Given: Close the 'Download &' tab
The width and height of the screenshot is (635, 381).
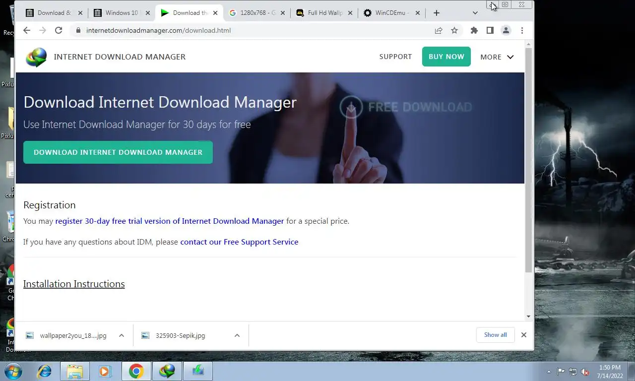Looking at the screenshot, I should point(80,13).
